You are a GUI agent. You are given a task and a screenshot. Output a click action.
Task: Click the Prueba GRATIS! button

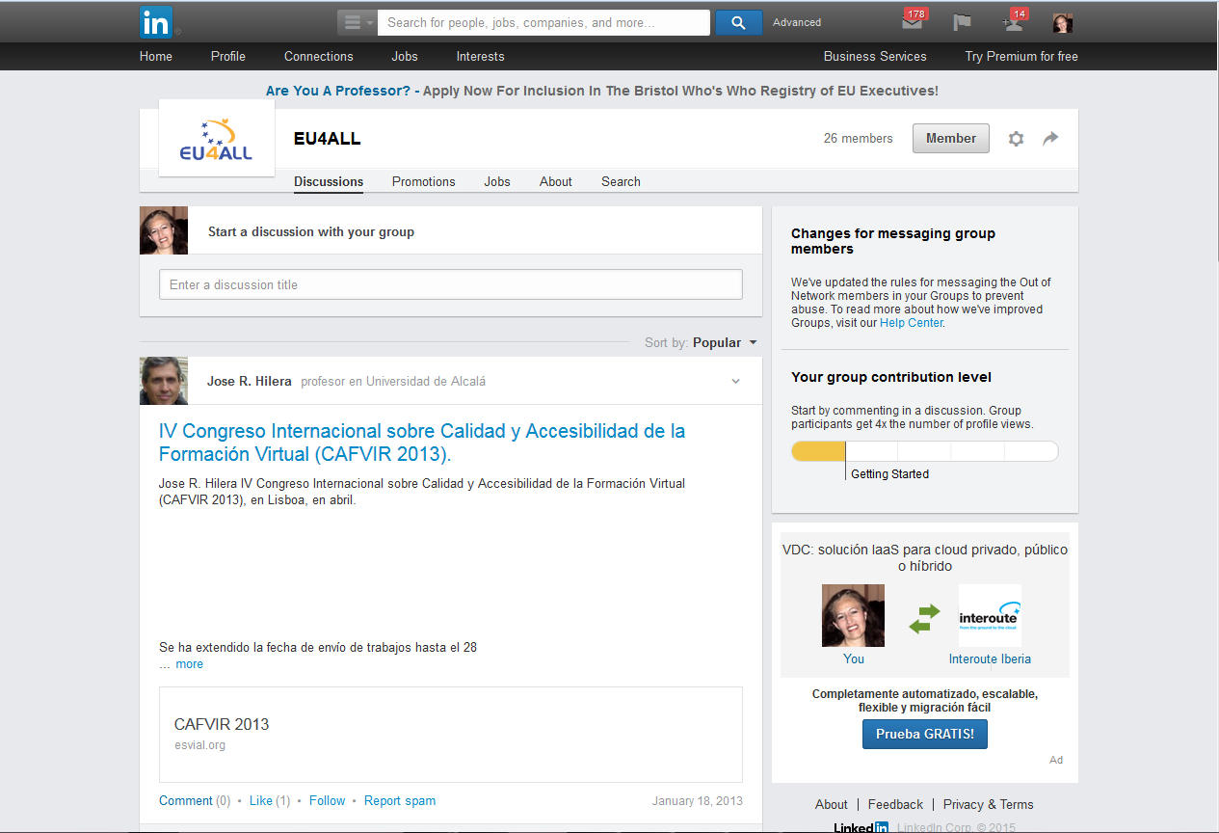point(925,734)
